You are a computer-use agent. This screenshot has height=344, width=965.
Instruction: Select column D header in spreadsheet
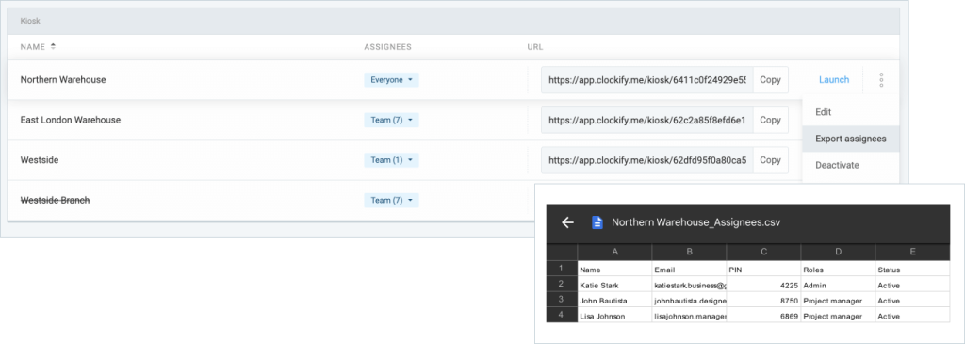click(x=838, y=252)
